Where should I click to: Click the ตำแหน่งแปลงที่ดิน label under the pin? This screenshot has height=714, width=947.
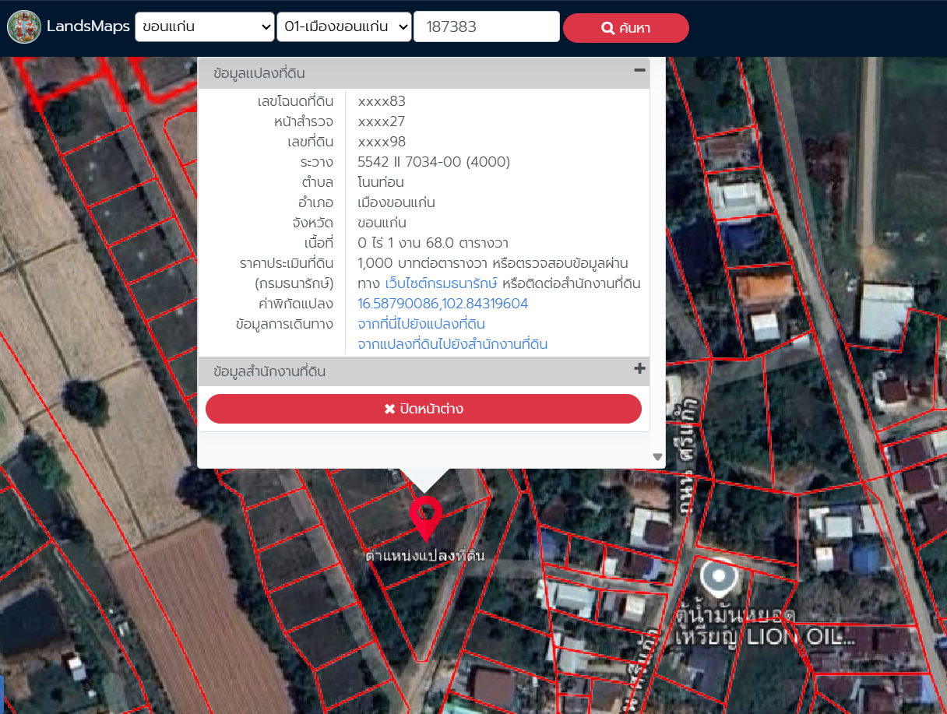click(x=425, y=555)
